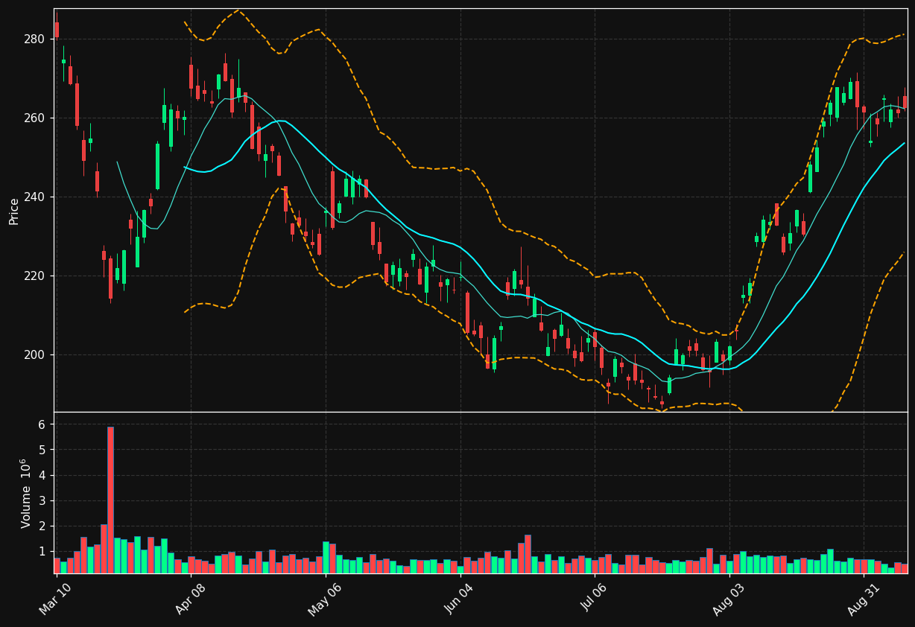Click the Jul 06 date label
The height and width of the screenshot is (627, 915).
tap(594, 599)
